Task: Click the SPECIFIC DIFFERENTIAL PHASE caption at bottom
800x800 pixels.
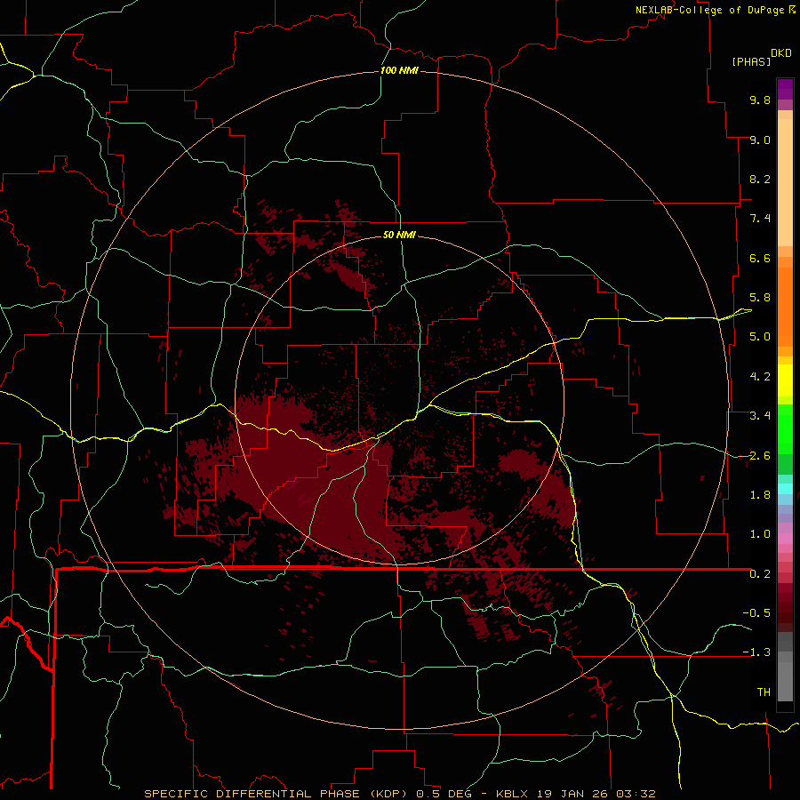Action: click(x=399, y=794)
